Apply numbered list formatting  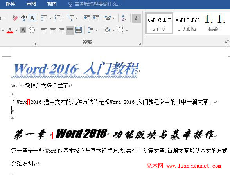pyautogui.click(x=57, y=18)
